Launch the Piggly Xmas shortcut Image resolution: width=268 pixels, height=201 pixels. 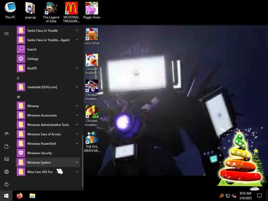pos(92,10)
